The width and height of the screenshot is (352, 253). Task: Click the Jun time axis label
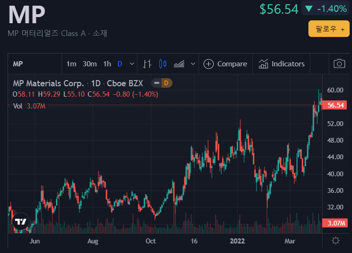(x=35, y=241)
